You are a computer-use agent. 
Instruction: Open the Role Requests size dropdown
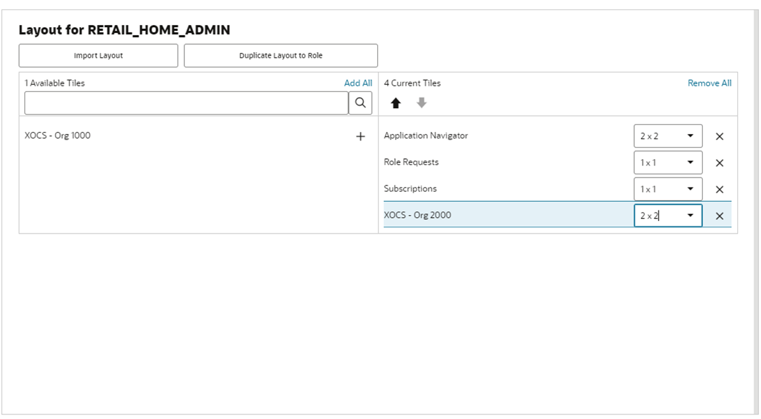coord(691,162)
